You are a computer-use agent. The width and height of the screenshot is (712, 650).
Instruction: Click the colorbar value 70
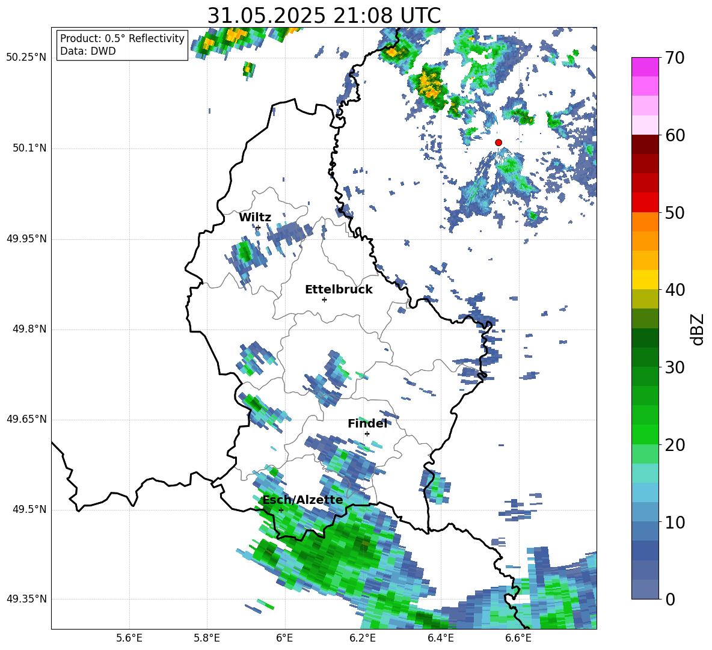coord(675,58)
